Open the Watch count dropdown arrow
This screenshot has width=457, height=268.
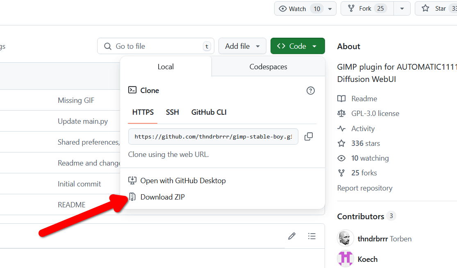click(329, 8)
